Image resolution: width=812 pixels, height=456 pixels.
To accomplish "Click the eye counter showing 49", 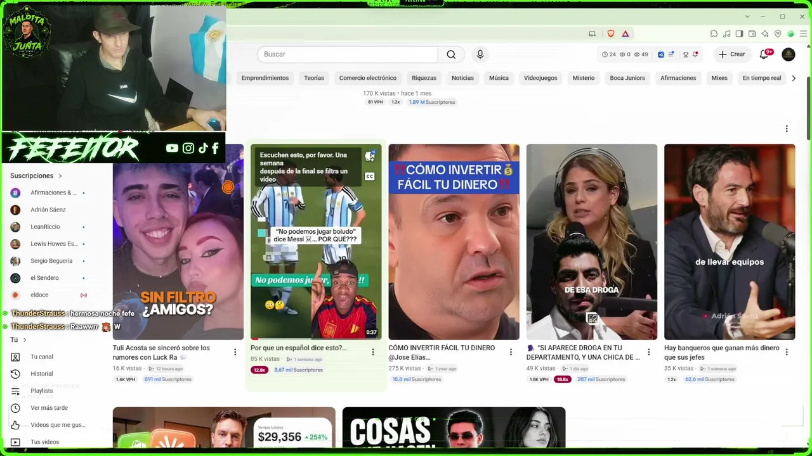I will click(641, 54).
